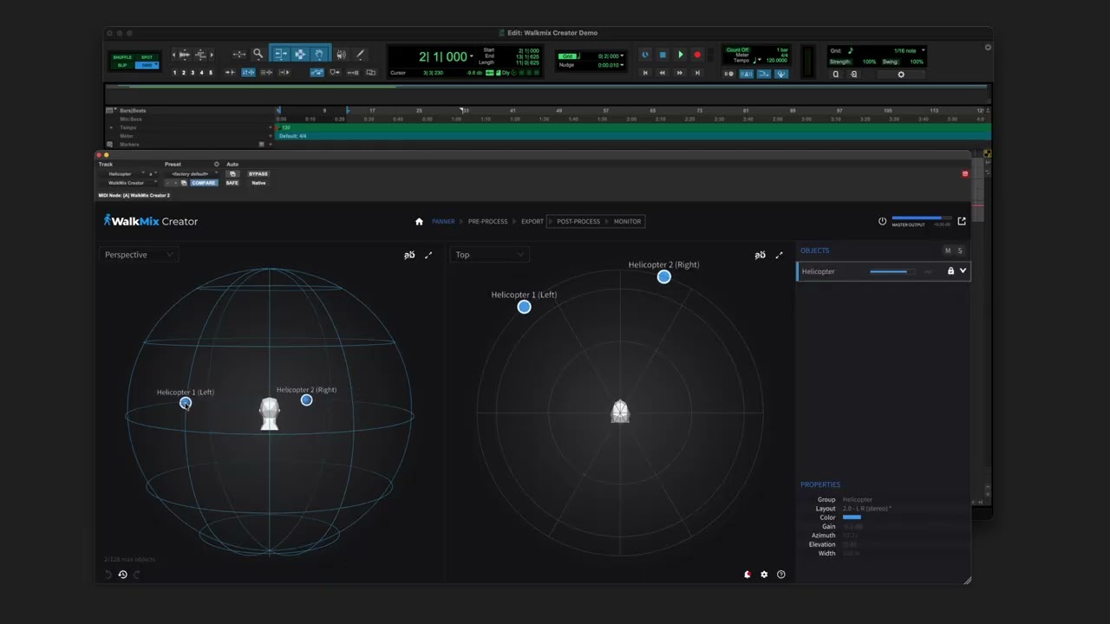Switch to the MONITOR tab

[x=628, y=221]
